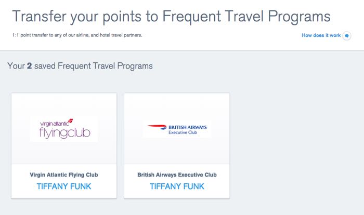Image resolution: width=364 pixels, height=215 pixels.
Task: Select the Virgin Atlantic flyingclub logo
Action: coord(64,129)
